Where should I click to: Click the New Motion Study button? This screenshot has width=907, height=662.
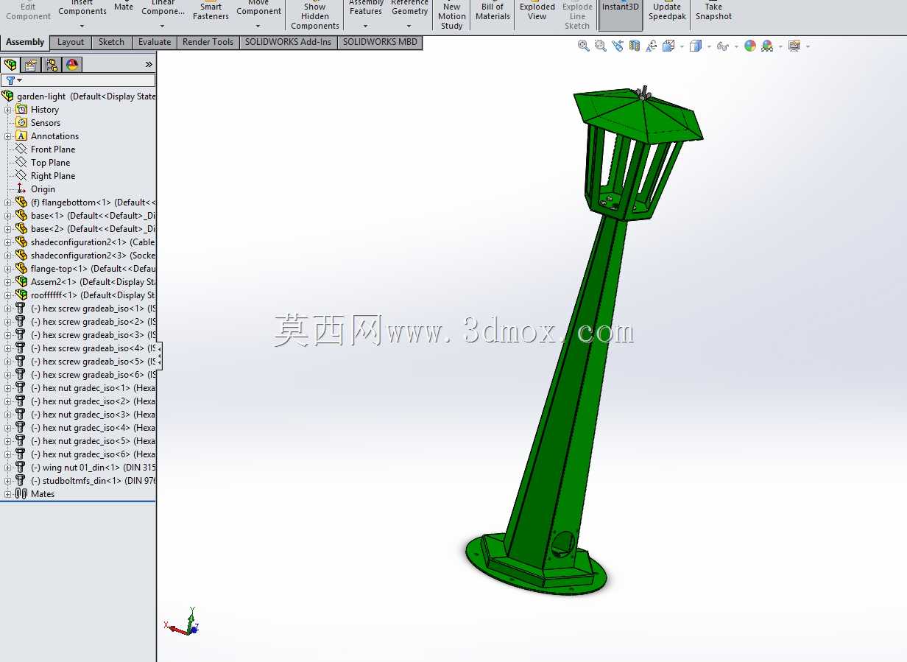[x=451, y=15]
